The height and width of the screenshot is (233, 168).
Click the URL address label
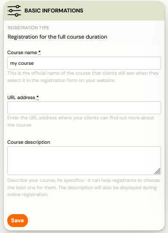tap(21, 97)
